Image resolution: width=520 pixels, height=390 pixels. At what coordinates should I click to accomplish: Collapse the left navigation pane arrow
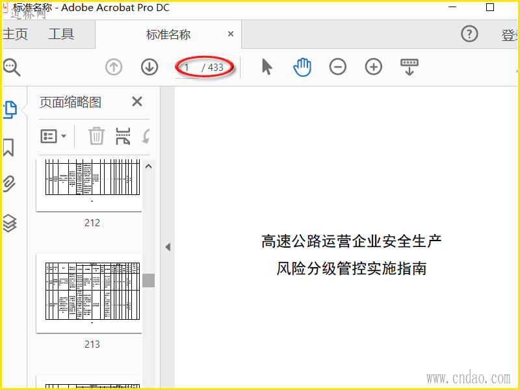point(168,247)
